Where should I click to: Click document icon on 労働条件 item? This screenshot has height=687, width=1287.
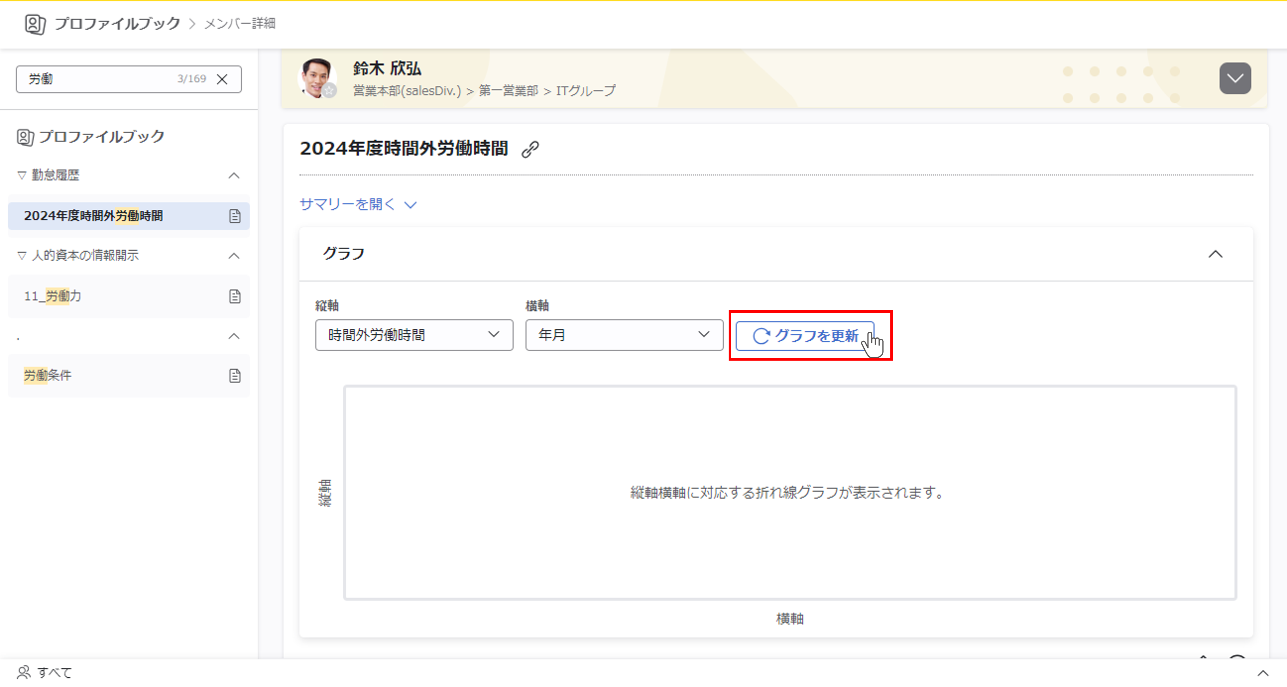235,376
